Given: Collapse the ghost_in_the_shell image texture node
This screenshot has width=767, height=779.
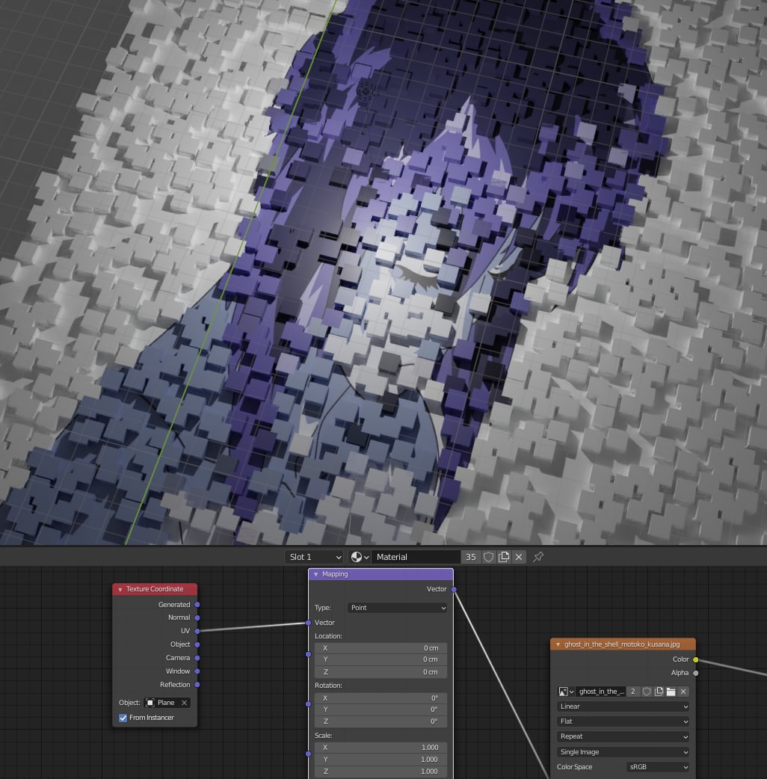Looking at the screenshot, I should coord(558,644).
